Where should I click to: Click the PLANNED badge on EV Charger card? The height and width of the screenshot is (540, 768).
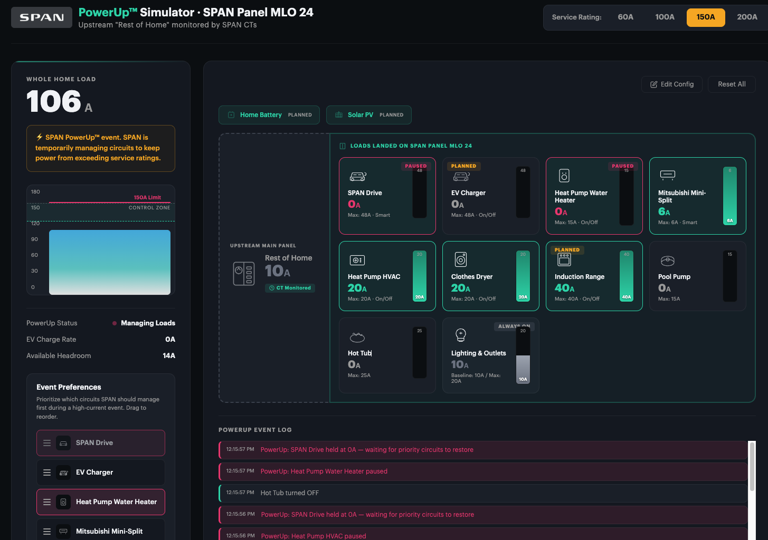click(463, 166)
